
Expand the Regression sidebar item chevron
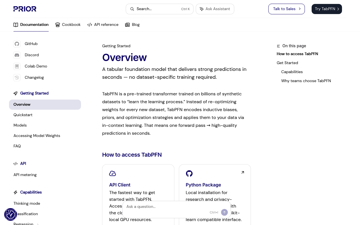tap(38, 224)
